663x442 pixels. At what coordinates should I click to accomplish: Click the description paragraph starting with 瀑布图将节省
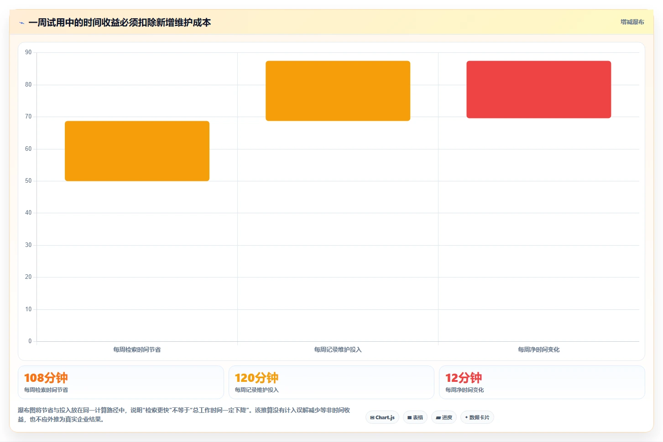[184, 415]
